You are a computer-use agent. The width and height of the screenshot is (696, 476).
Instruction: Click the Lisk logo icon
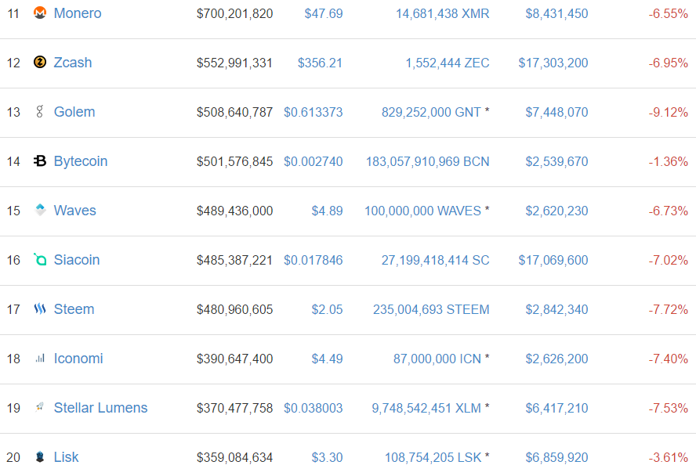pos(40,457)
